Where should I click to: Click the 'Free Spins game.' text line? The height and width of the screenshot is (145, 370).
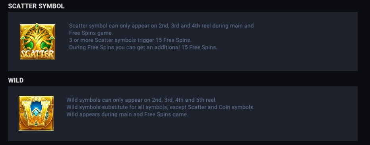pyautogui.click(x=91, y=33)
